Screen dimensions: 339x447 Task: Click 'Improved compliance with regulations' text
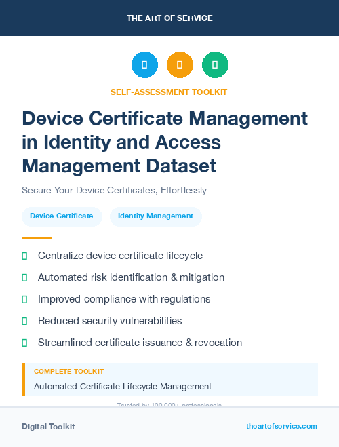point(124,299)
